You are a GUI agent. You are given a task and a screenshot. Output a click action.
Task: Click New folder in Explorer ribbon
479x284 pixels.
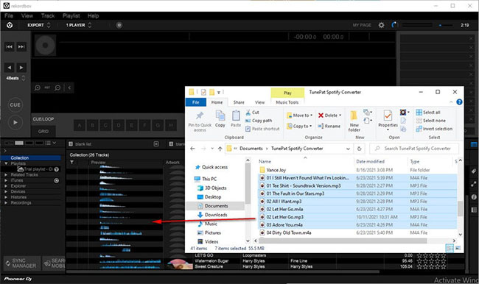pos(354,121)
